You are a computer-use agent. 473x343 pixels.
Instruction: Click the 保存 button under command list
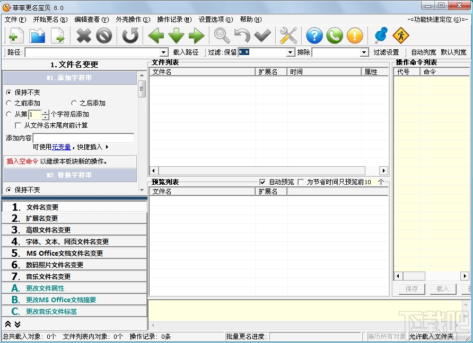click(411, 289)
